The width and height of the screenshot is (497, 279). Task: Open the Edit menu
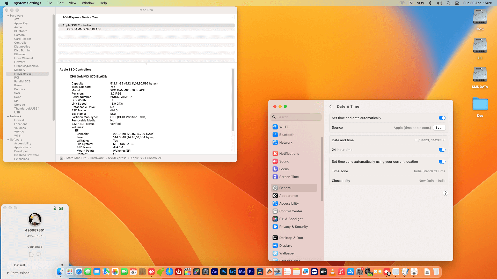click(x=60, y=3)
